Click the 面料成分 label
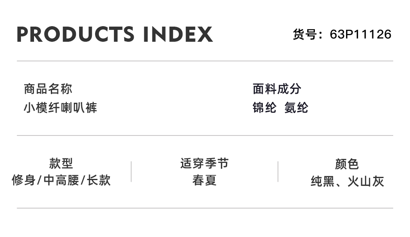The height and width of the screenshot is (237, 410). pos(277,89)
